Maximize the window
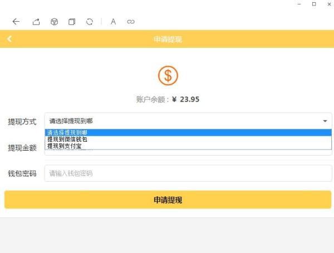The image size is (334, 253). click(314, 4)
